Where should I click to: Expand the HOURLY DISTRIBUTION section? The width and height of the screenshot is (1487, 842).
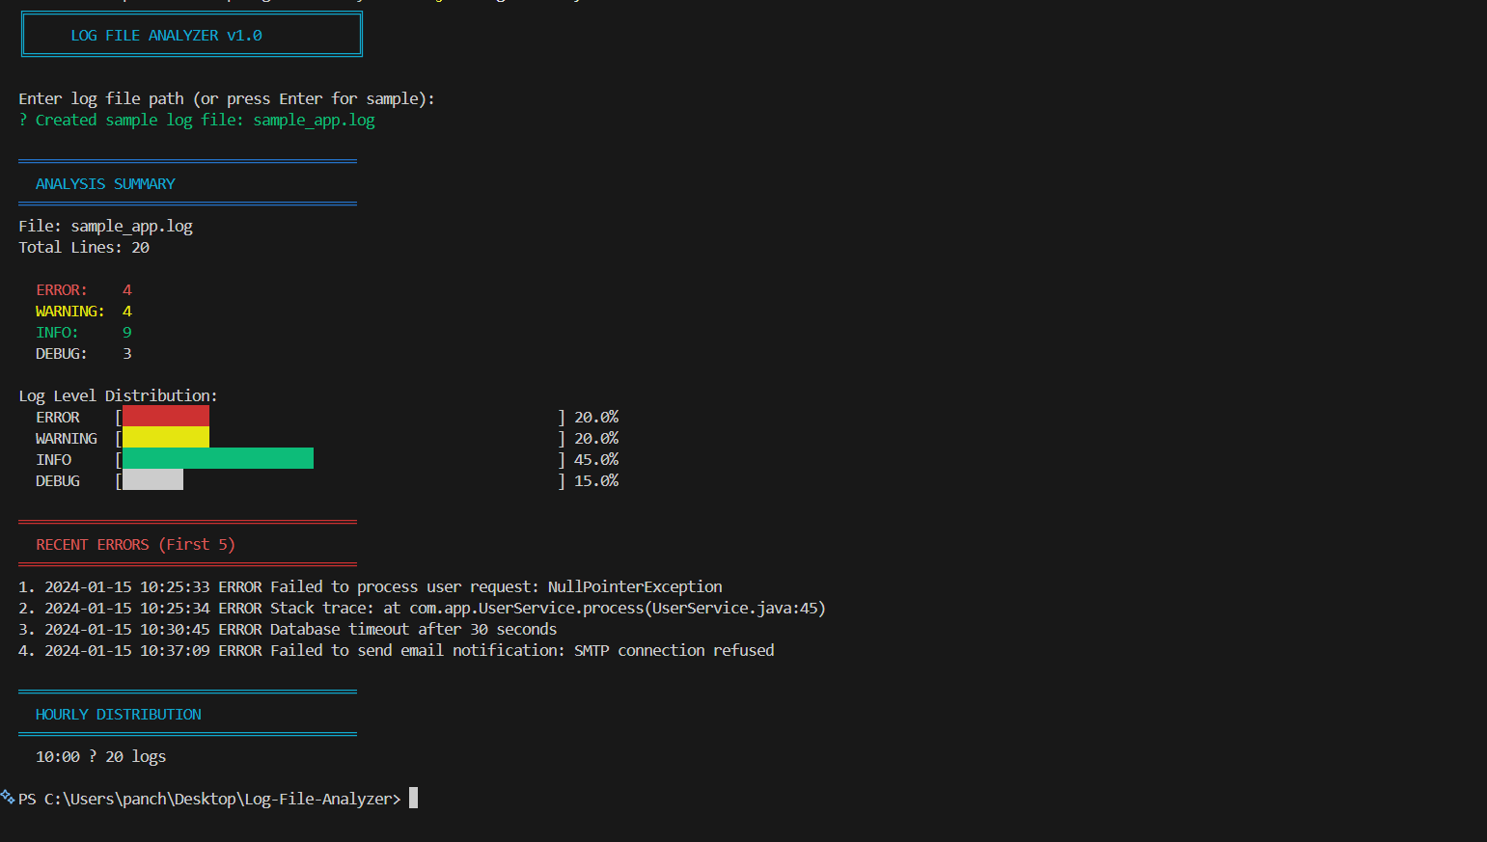pyautogui.click(x=118, y=714)
